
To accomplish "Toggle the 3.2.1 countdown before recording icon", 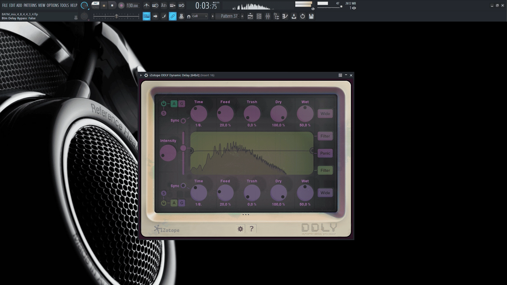I will click(x=164, y=5).
